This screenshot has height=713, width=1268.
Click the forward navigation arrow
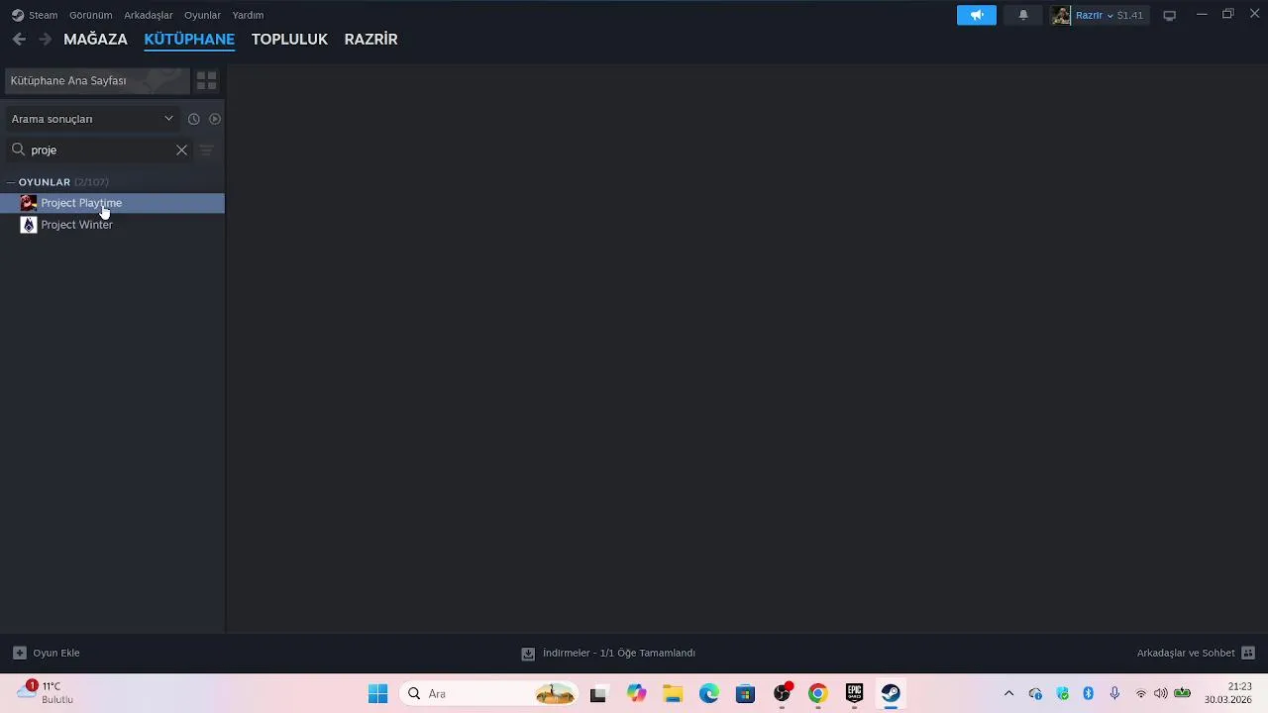pyautogui.click(x=45, y=40)
